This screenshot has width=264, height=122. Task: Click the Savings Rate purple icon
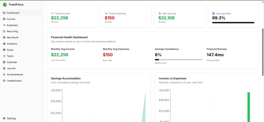point(214,13)
